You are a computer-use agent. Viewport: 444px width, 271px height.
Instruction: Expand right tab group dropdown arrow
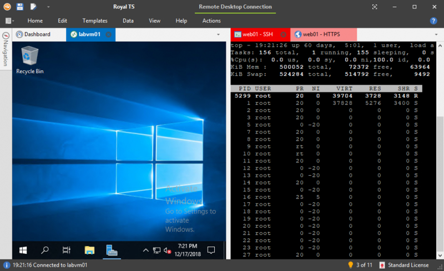(x=436, y=34)
